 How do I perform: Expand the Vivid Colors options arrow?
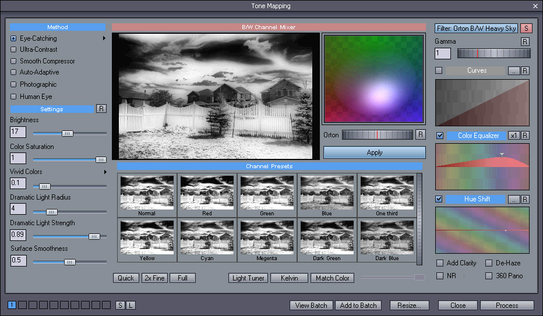(105, 172)
